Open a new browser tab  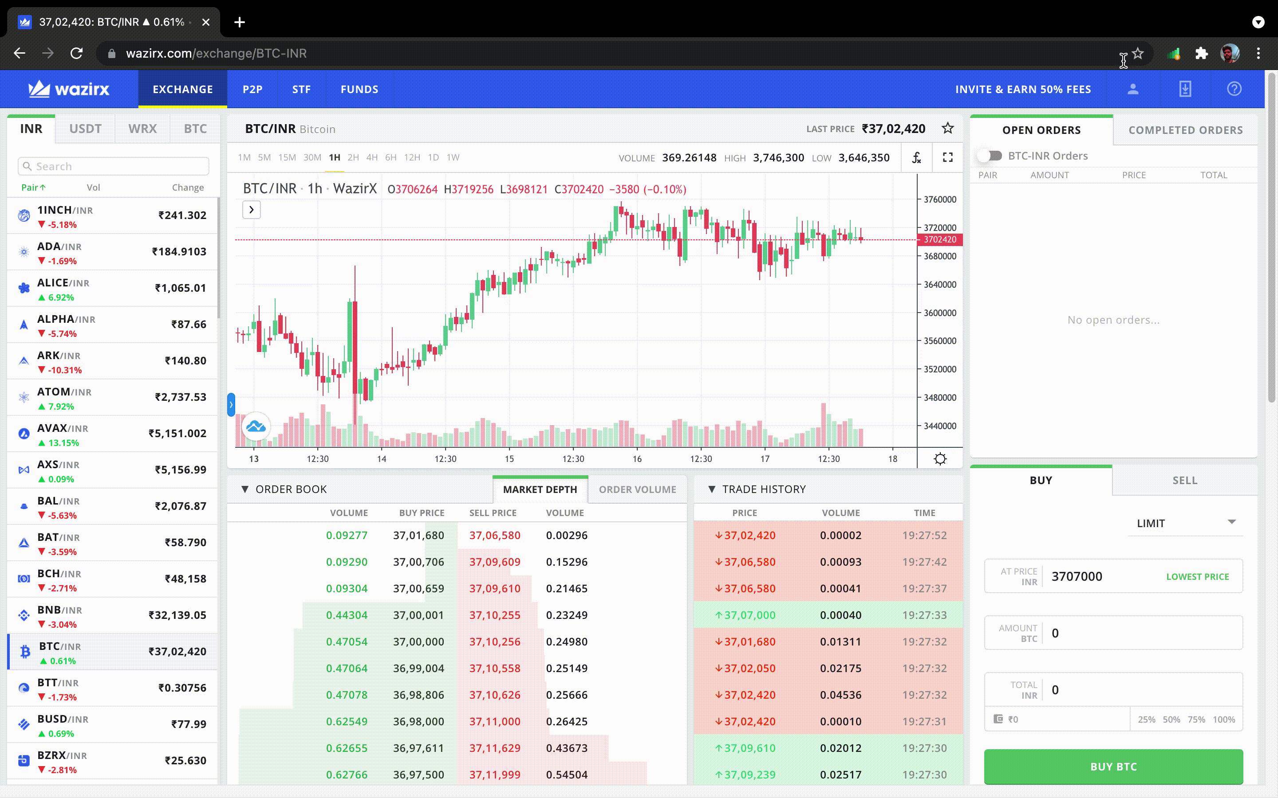coord(240,22)
